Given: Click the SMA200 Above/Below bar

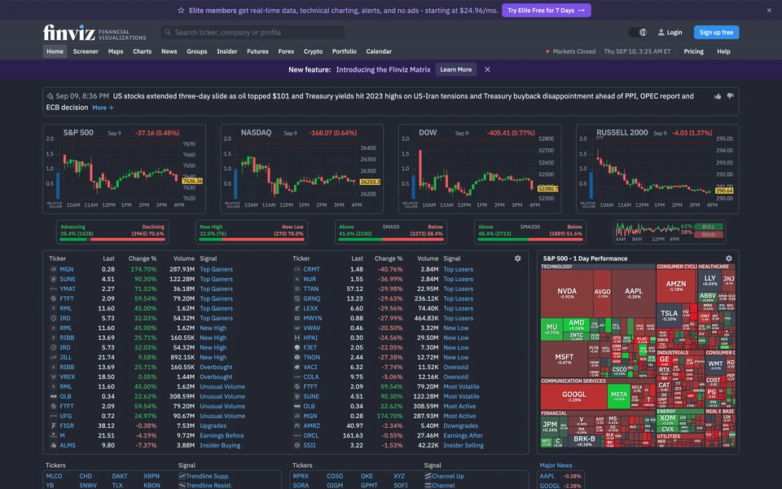Looking at the screenshot, I should click(x=530, y=232).
